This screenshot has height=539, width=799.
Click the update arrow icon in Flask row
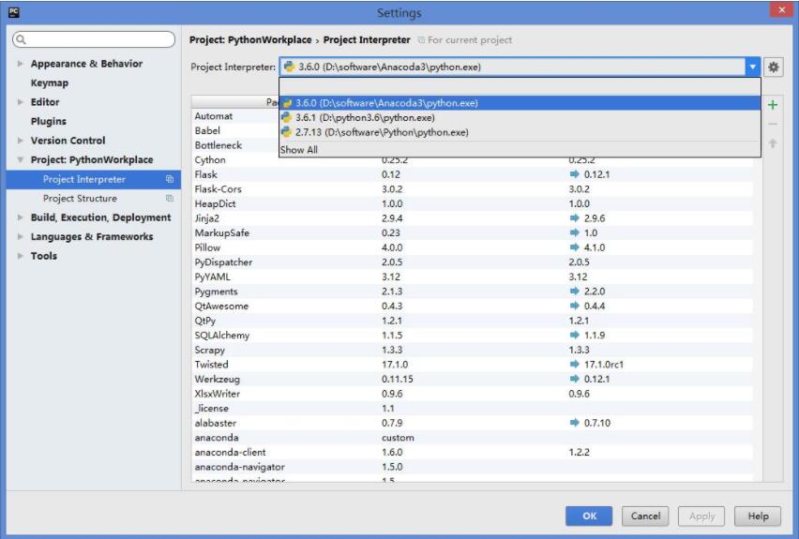point(574,174)
